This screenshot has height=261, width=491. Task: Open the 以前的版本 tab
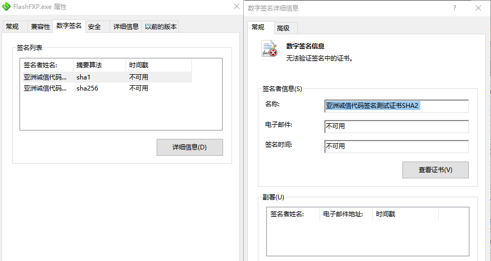click(161, 26)
